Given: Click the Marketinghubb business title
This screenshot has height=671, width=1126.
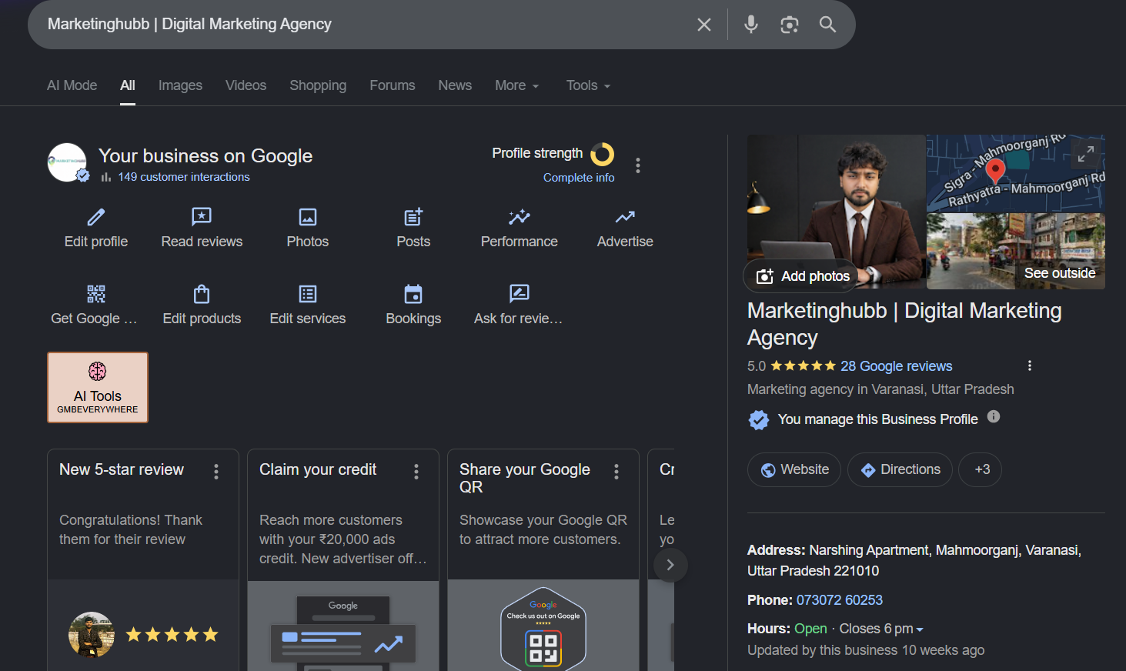Looking at the screenshot, I should tap(904, 324).
